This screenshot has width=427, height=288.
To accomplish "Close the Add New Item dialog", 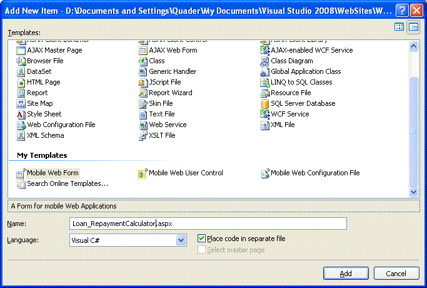I will [416, 11].
